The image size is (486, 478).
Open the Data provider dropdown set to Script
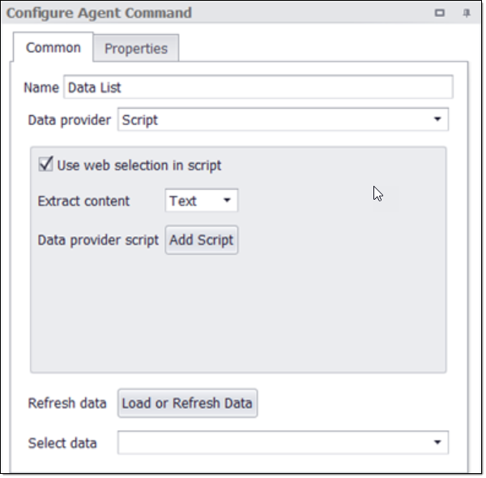(283, 120)
